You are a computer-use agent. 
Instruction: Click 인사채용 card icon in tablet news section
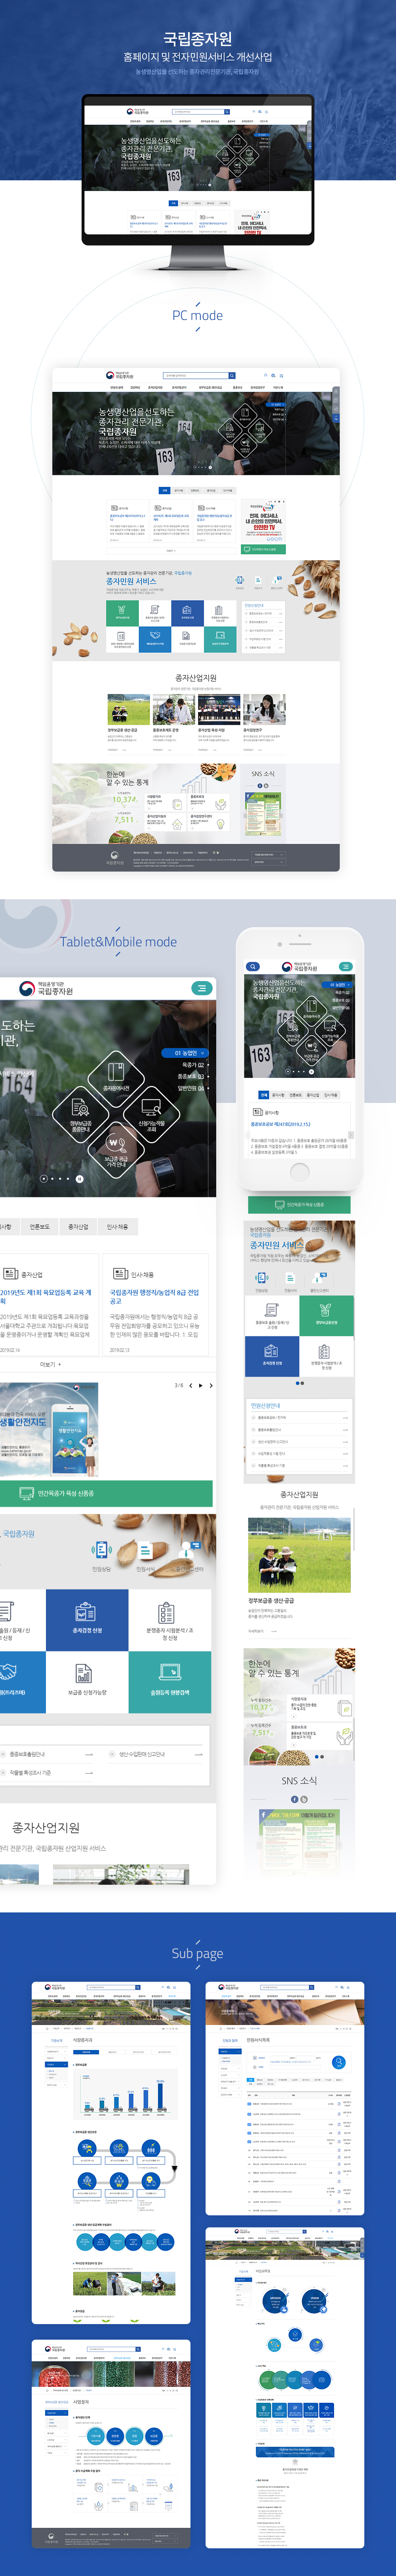(120, 1274)
